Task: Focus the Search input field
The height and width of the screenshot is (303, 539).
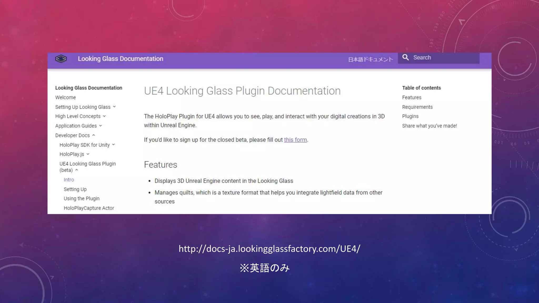Action: coord(438,58)
